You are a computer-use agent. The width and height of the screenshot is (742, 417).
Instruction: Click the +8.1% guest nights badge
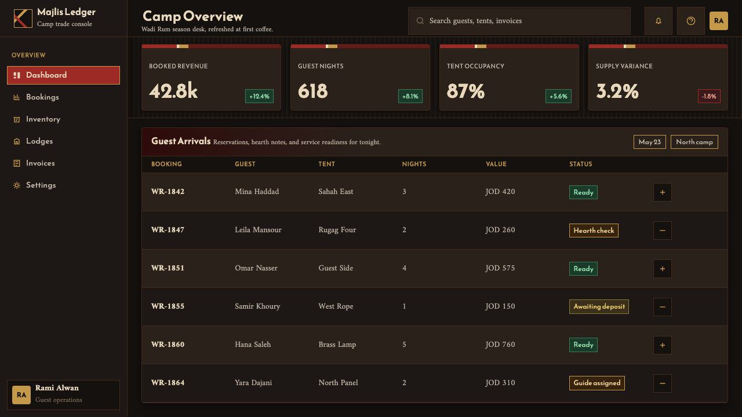(410, 97)
